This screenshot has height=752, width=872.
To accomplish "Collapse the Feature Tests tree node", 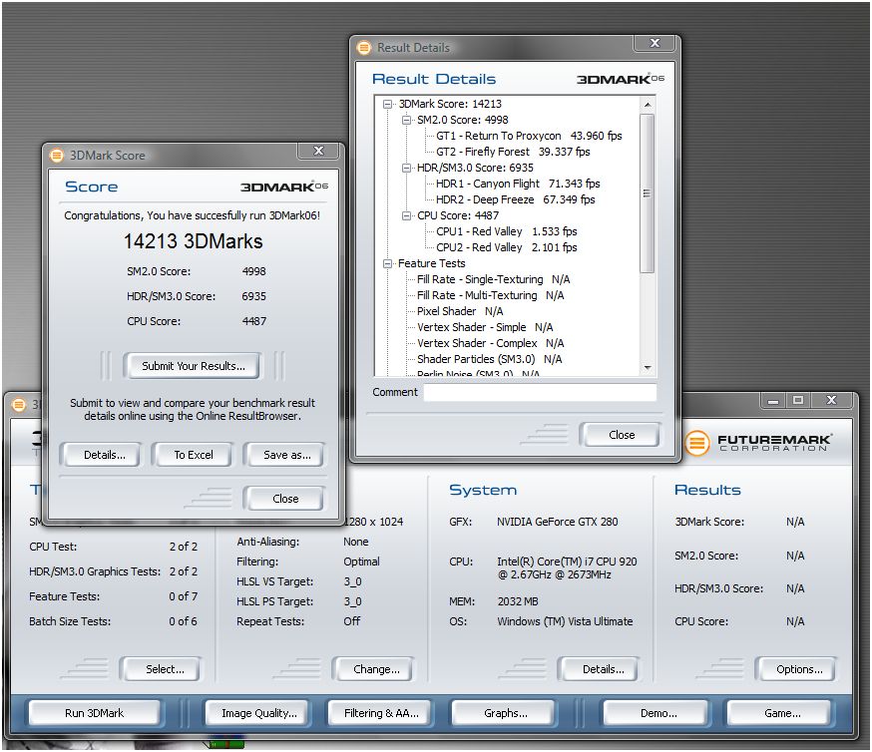I will (x=388, y=263).
